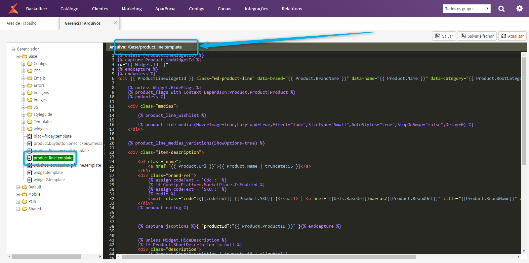Collapse the Gerenciador root node

coord(13,49)
